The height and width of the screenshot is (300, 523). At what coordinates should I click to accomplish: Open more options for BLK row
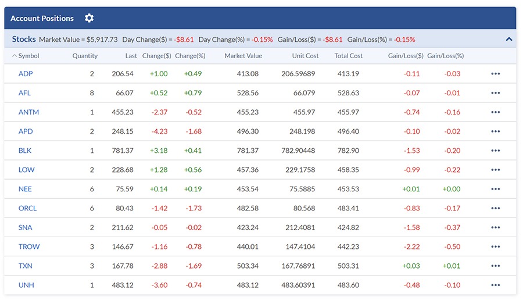[x=495, y=151]
